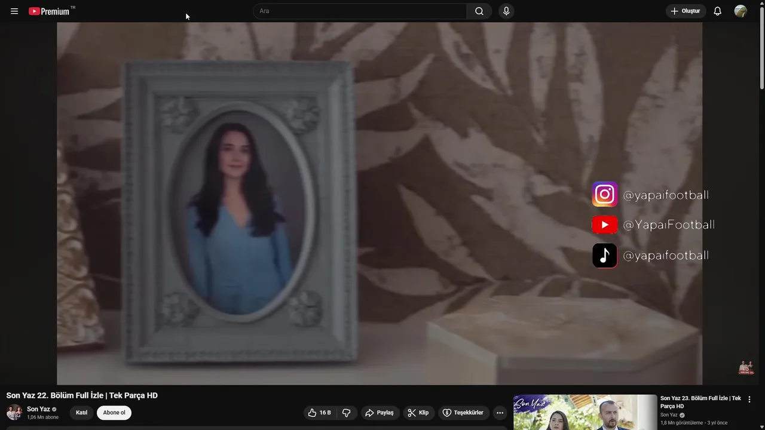The image size is (765, 430).
Task: Click Son Yaz channel under recommended video
Action: 669,415
